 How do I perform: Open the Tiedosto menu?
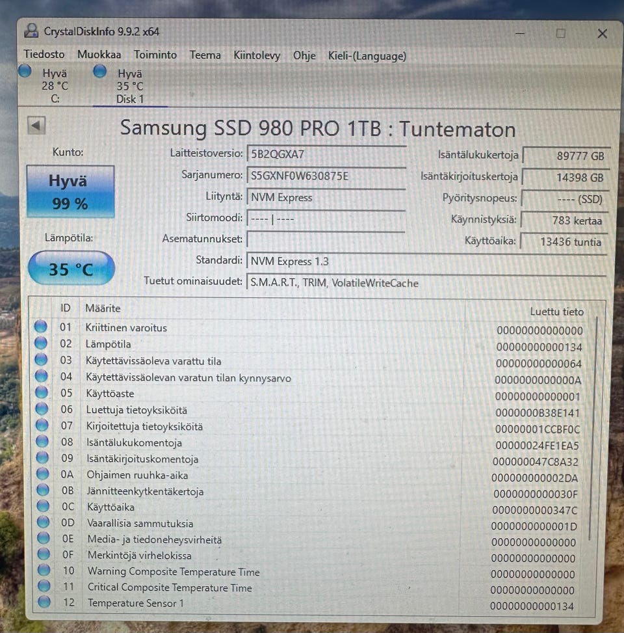44,54
